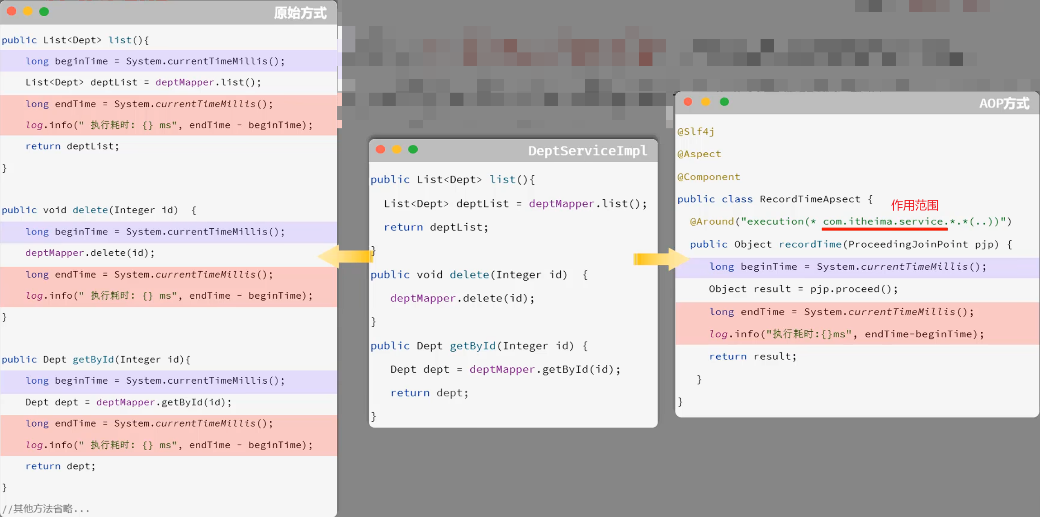Click red close dot of DeptServiceImpl window
Screen dimensions: 1040x517
coord(380,149)
